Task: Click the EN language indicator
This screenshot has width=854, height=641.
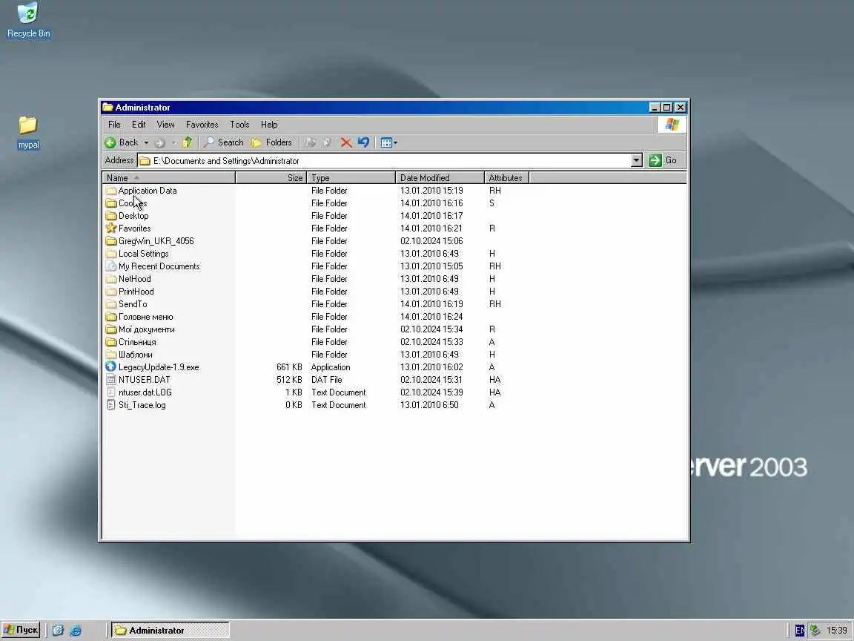Action: [800, 631]
